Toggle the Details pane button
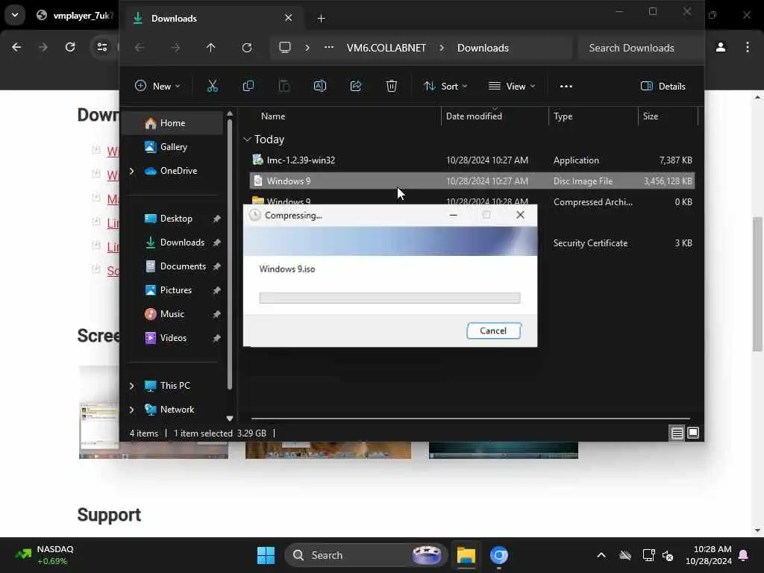 [663, 87]
